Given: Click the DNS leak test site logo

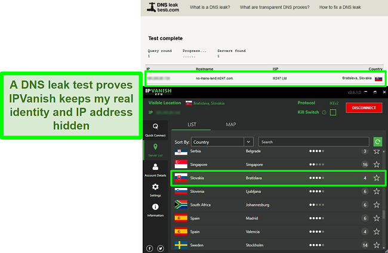Looking at the screenshot, I should coord(163,7).
